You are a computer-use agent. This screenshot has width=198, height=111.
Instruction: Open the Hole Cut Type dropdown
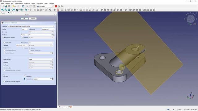pos(41,59)
